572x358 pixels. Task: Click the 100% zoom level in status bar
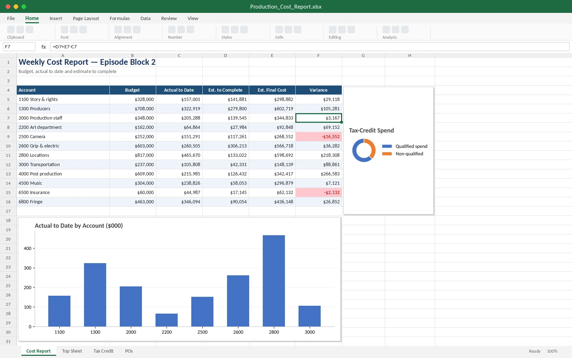pos(552,351)
